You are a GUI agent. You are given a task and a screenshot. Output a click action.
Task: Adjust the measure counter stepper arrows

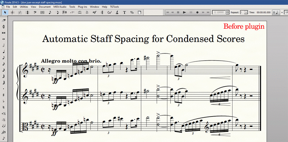[228, 12]
